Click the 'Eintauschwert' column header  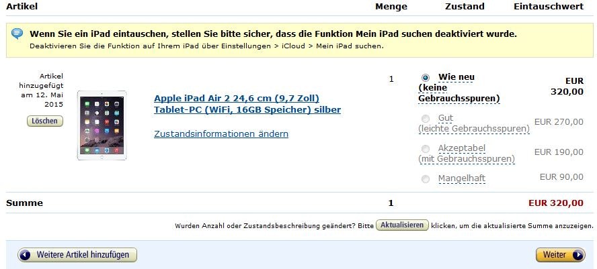pyautogui.click(x=549, y=7)
